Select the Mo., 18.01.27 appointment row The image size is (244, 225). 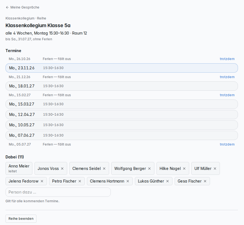pyautogui.click(x=122, y=86)
